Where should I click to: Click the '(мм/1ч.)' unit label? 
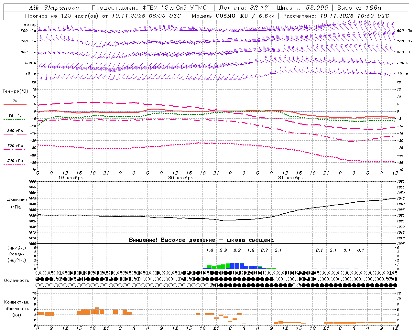[16, 260]
